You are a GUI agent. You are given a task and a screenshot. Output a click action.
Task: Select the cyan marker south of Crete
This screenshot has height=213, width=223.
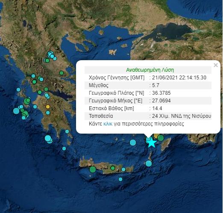pyautogui.click(x=120, y=179)
